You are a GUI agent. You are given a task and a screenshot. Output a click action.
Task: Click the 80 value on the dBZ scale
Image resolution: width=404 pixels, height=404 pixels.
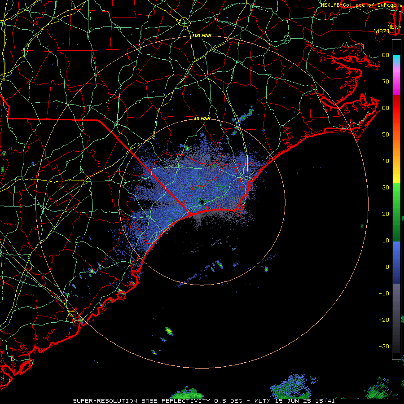tap(386, 55)
